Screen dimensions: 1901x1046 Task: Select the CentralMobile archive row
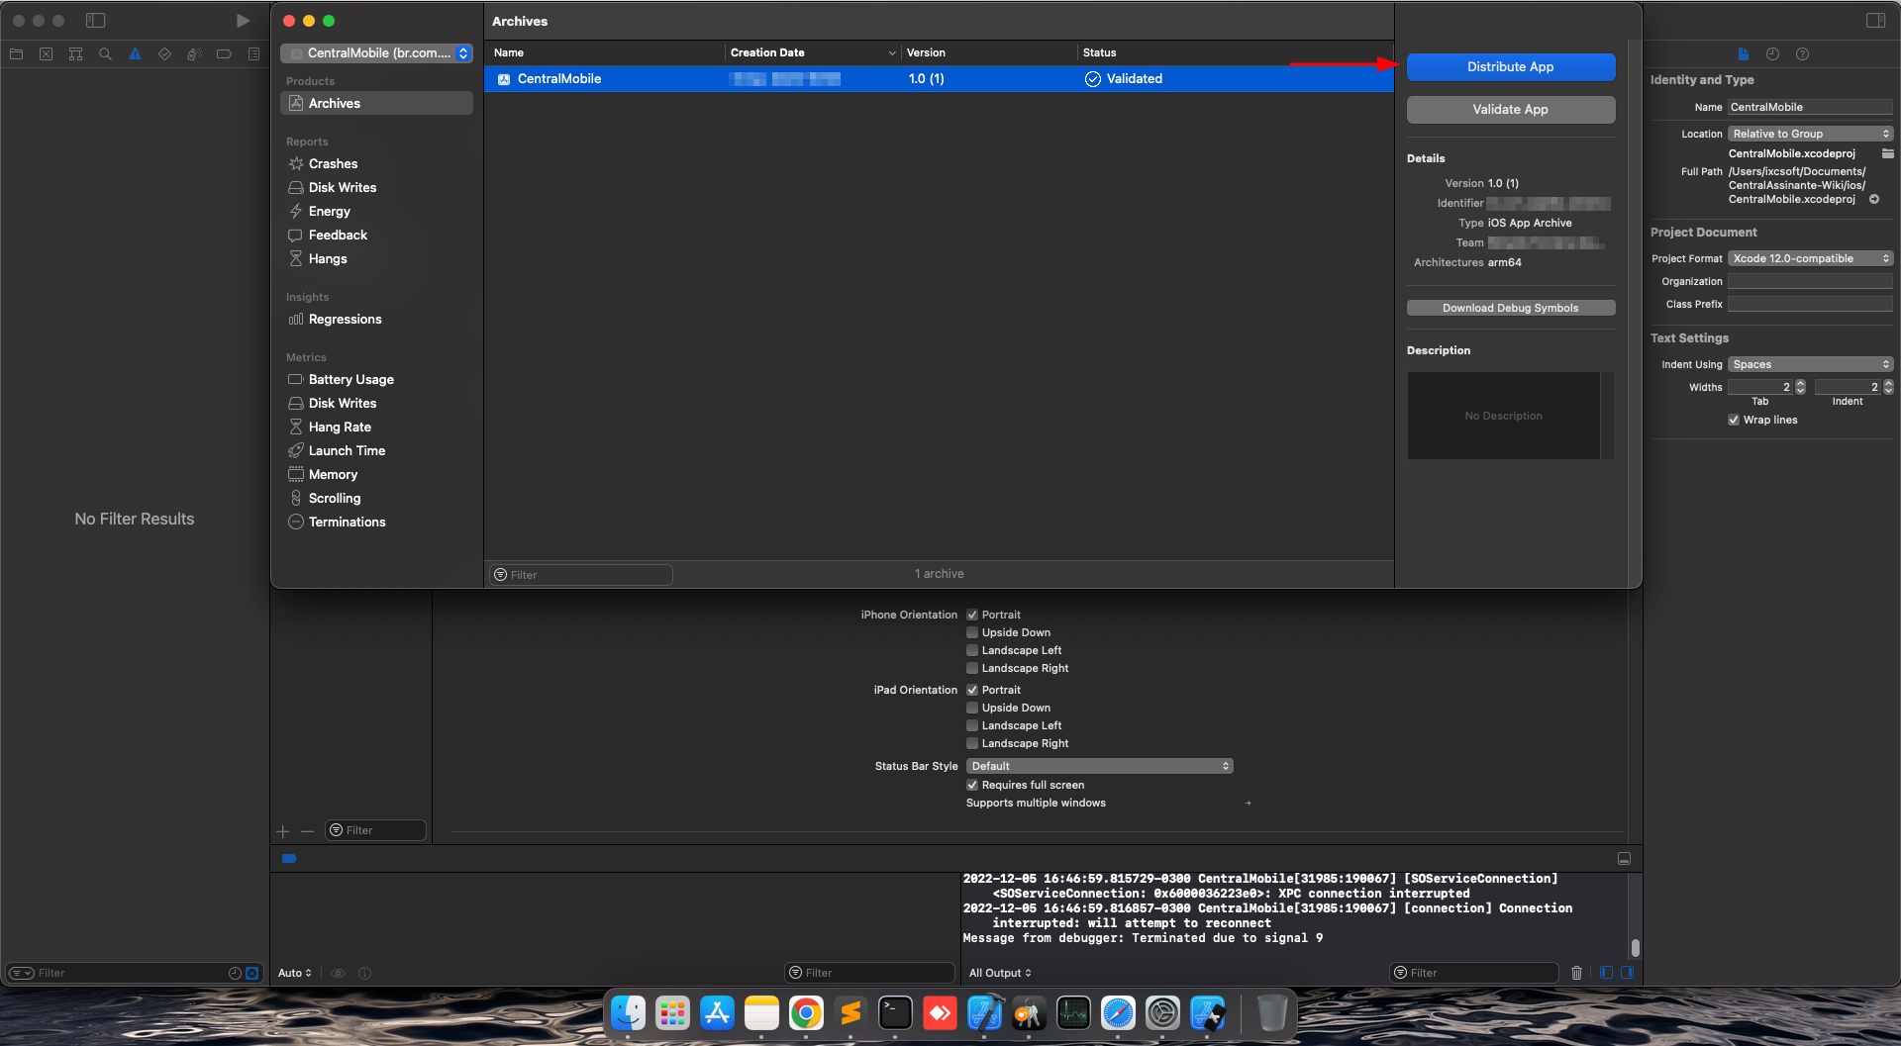point(939,78)
